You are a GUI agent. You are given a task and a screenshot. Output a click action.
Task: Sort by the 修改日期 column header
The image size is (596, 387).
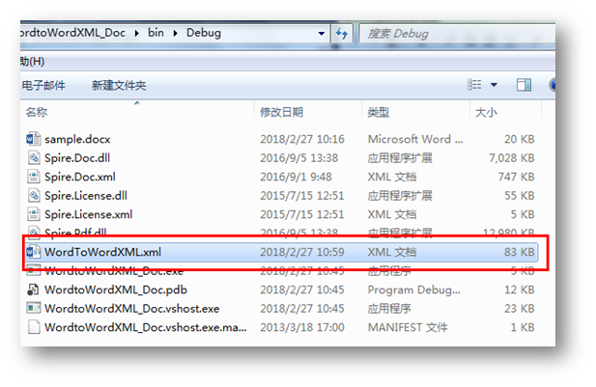click(x=281, y=112)
